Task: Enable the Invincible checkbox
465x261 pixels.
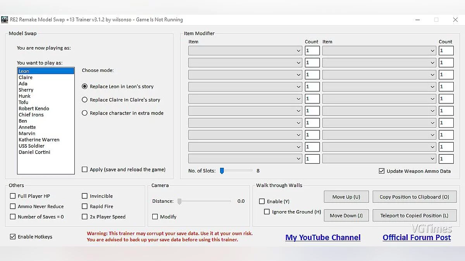Action: point(85,196)
